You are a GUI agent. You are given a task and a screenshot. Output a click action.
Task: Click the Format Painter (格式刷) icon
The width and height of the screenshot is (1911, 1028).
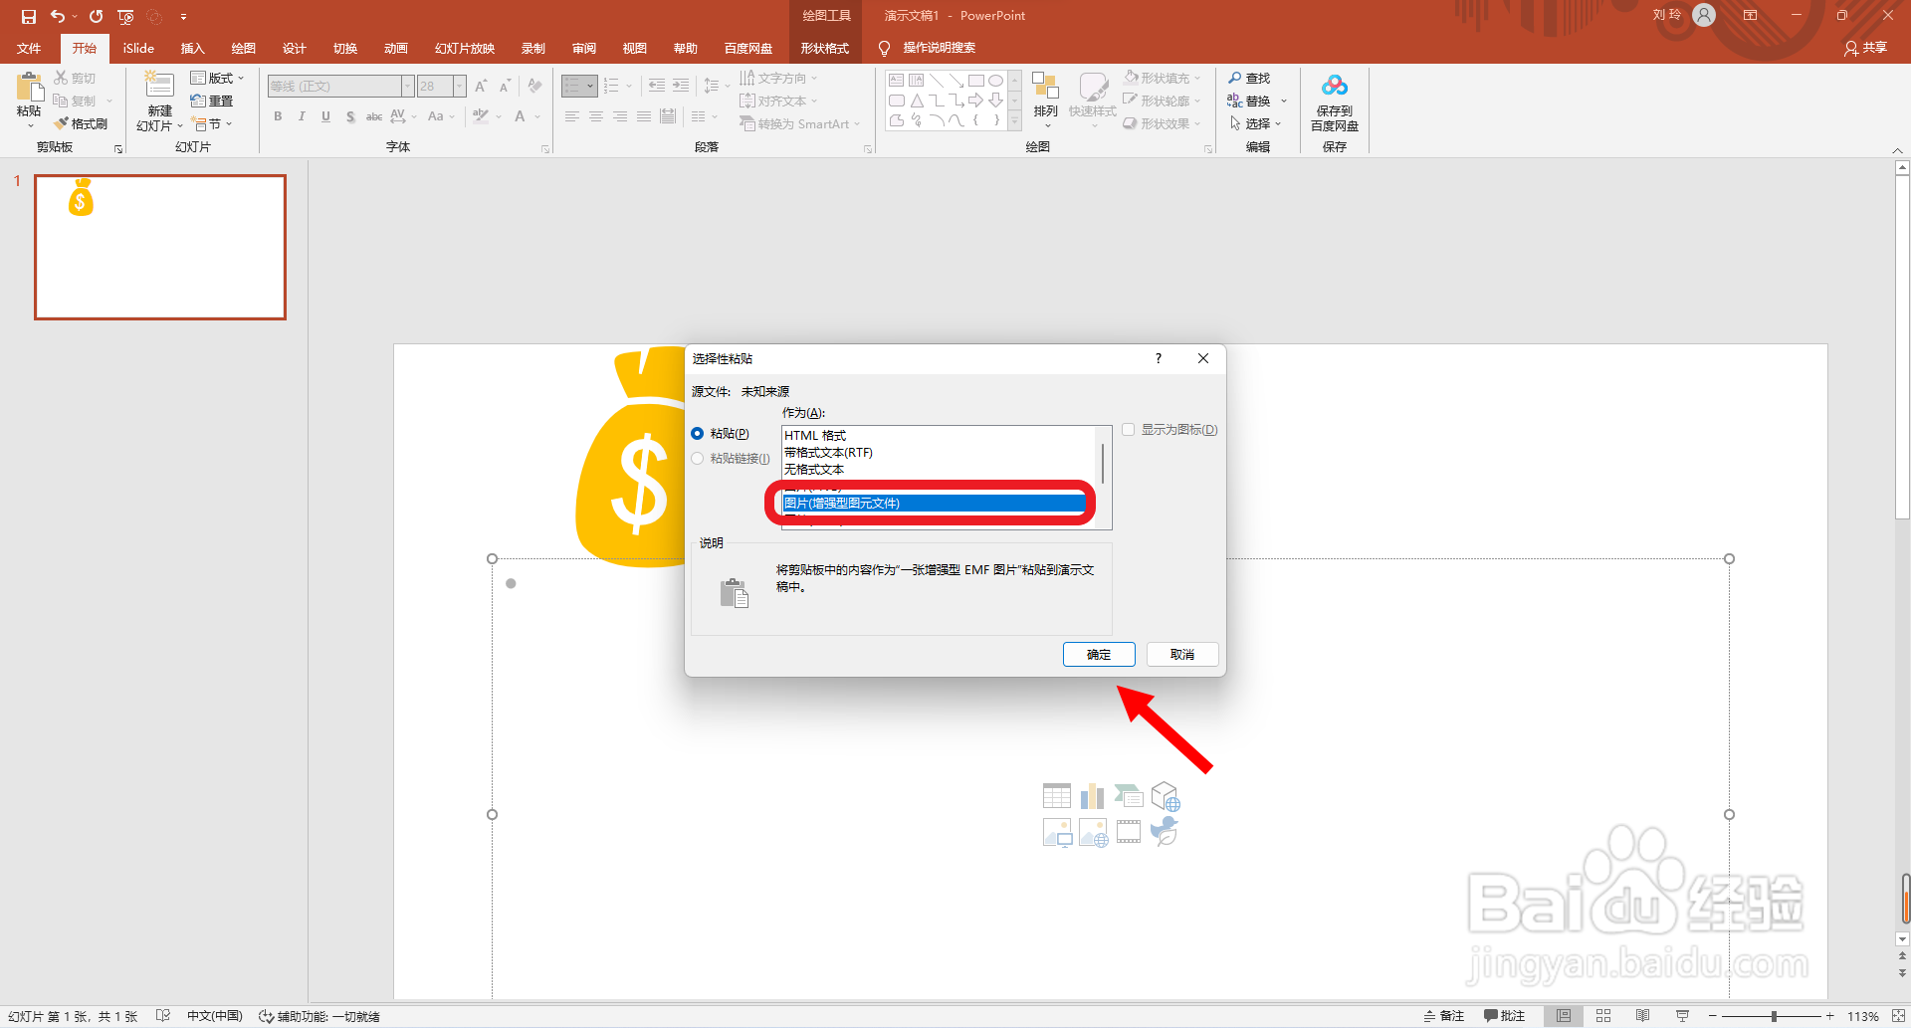pos(61,123)
